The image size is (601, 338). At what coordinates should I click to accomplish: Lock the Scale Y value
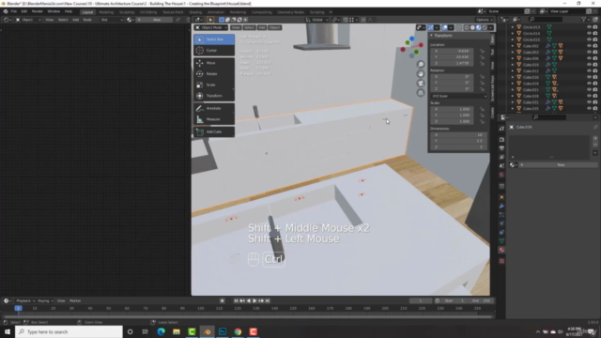pos(482,115)
